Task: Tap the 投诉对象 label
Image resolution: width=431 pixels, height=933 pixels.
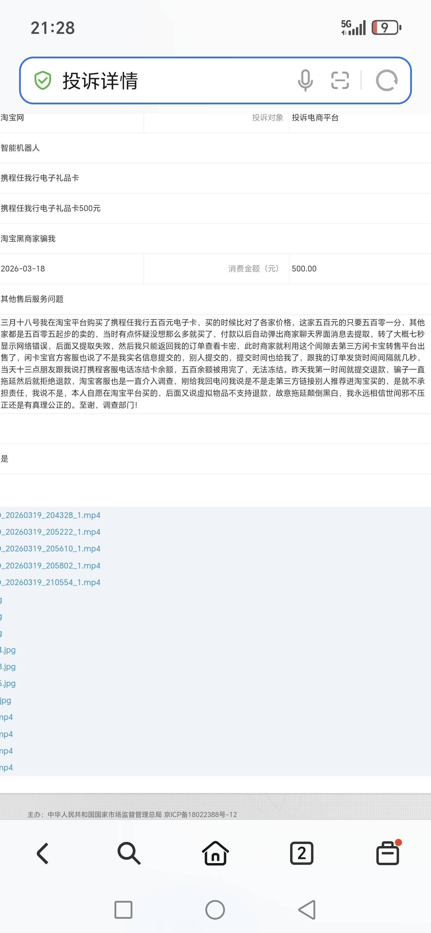Action: pos(268,117)
